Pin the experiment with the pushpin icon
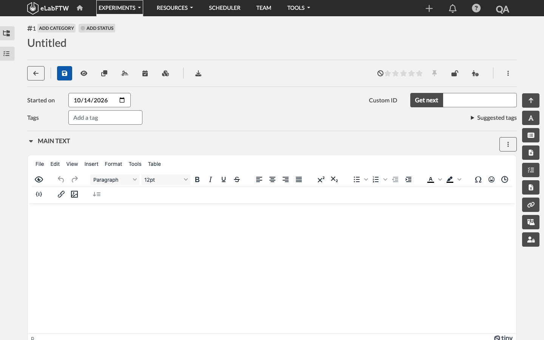This screenshot has height=340, width=544. pos(434,73)
